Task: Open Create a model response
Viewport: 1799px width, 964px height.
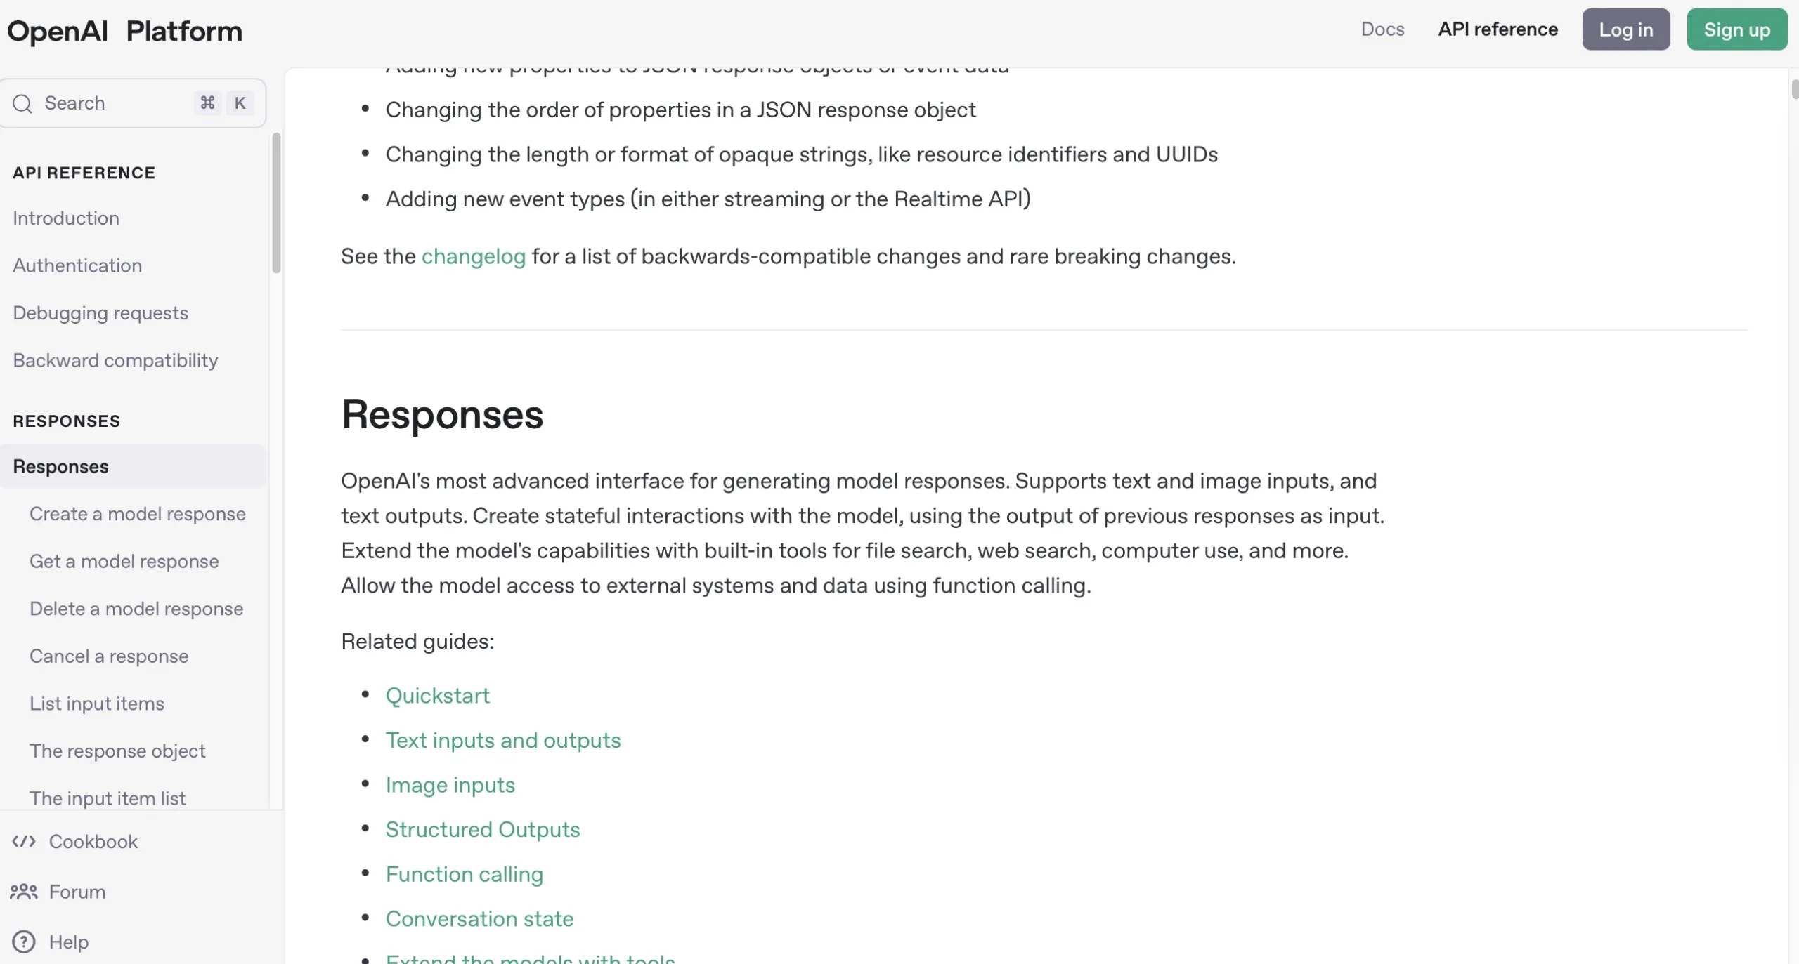Action: 138,514
